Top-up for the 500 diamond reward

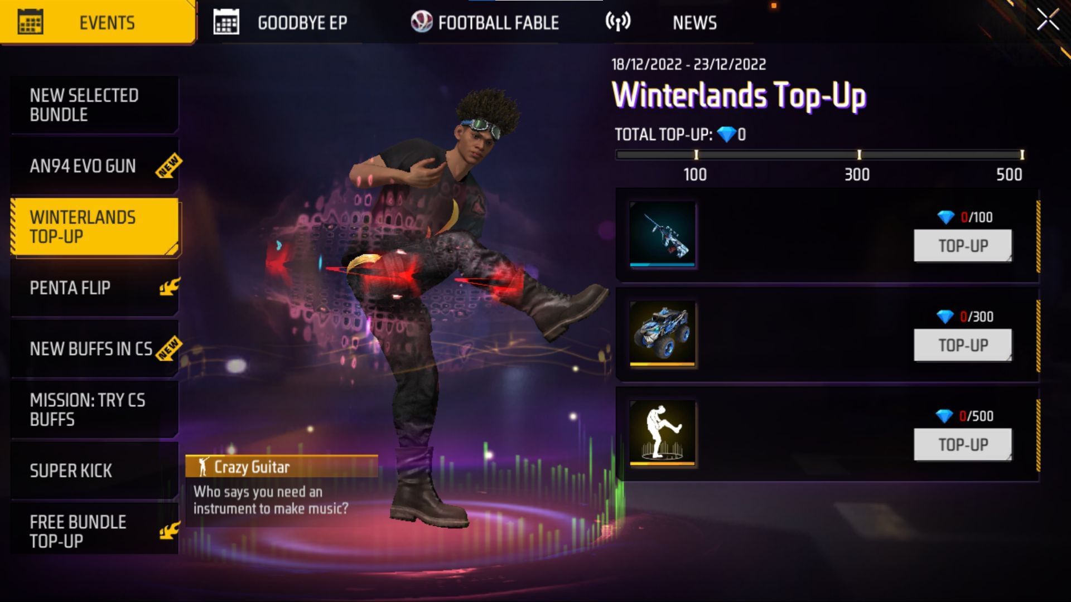click(x=963, y=444)
